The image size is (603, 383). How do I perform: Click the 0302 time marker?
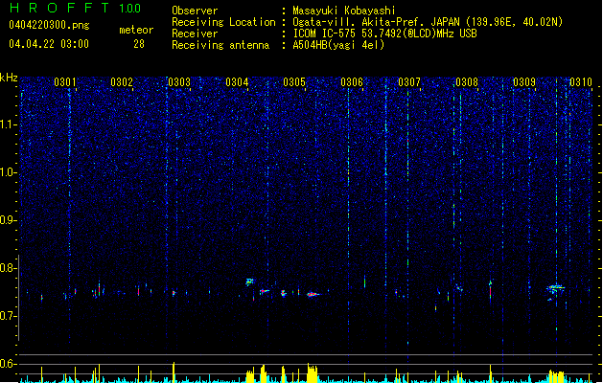pos(122,82)
